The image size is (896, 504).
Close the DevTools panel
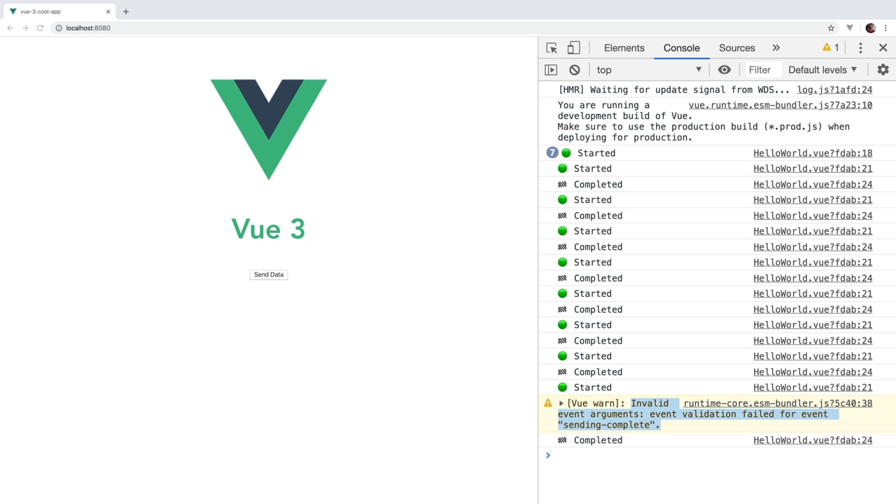click(883, 48)
